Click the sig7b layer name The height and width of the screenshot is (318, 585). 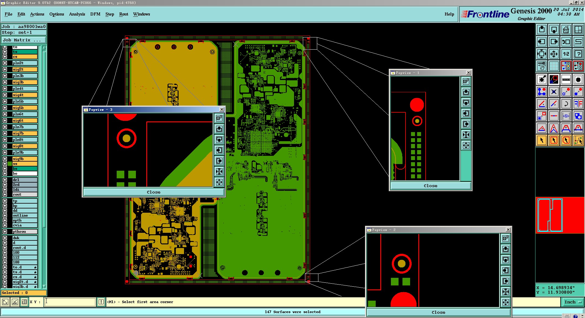[25, 133]
